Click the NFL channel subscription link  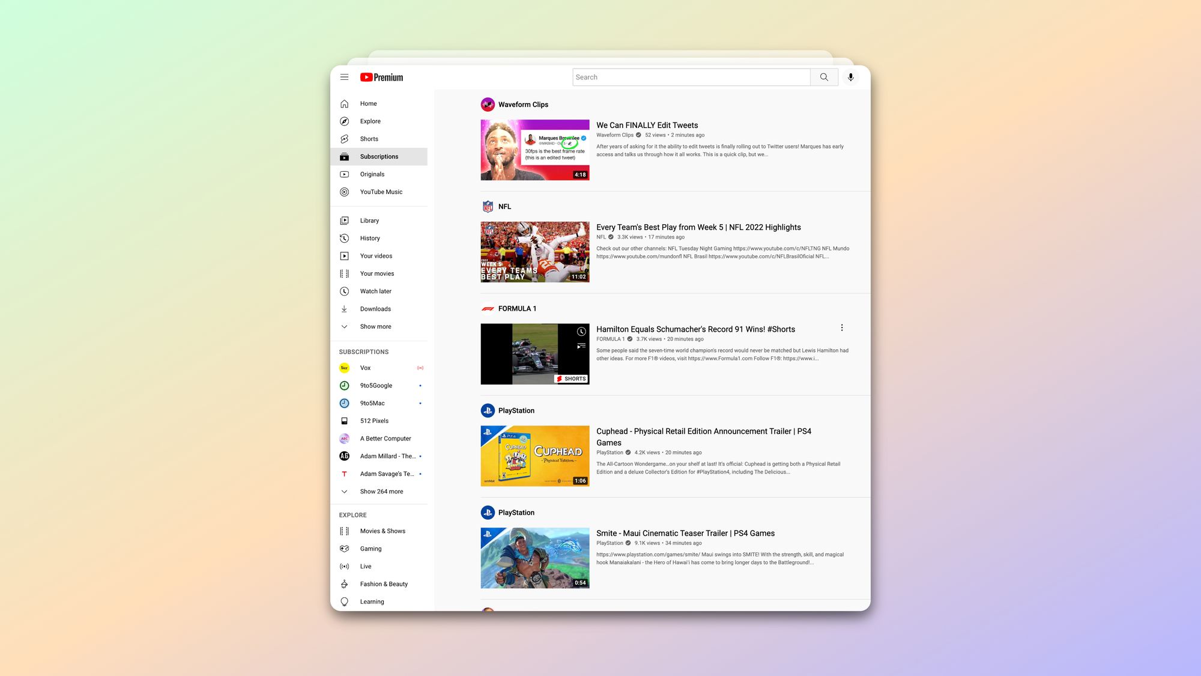pos(504,206)
